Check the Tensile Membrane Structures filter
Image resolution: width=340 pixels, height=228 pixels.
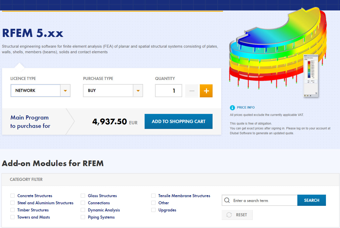(x=153, y=196)
